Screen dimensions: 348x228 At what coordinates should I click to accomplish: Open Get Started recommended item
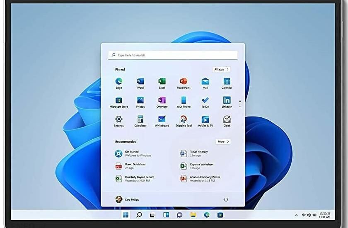133,154
